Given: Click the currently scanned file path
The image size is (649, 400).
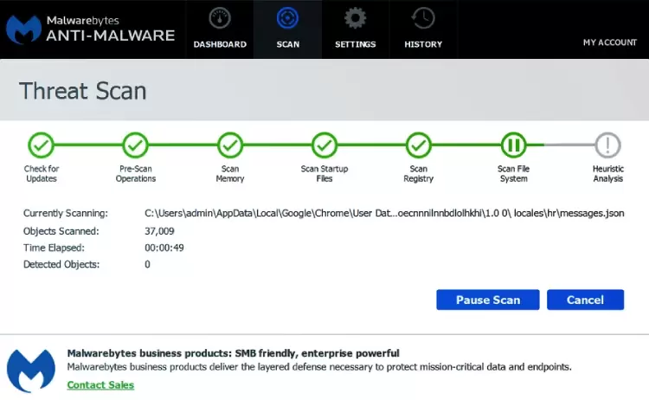Looking at the screenshot, I should [384, 213].
